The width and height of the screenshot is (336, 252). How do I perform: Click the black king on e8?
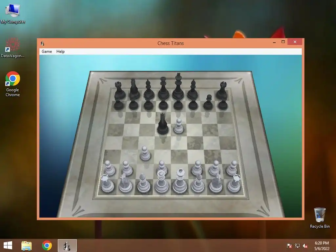[178, 87]
